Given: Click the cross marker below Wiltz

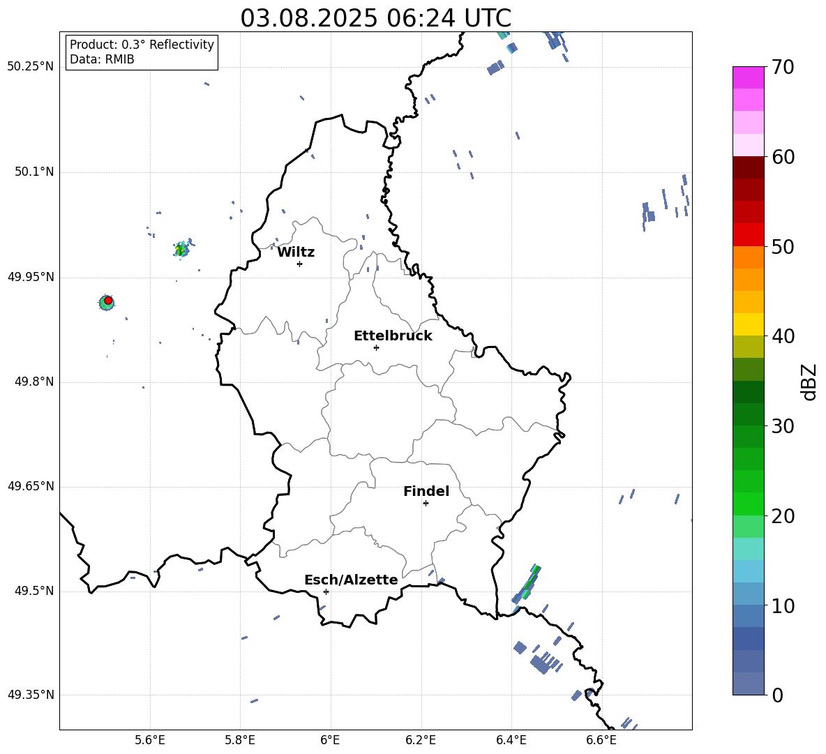Looking at the screenshot, I should click(300, 264).
